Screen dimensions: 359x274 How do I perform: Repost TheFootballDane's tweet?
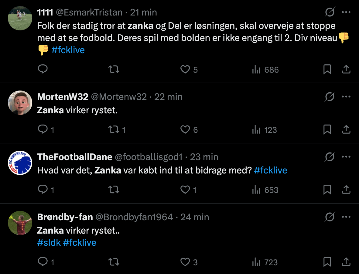click(x=114, y=190)
